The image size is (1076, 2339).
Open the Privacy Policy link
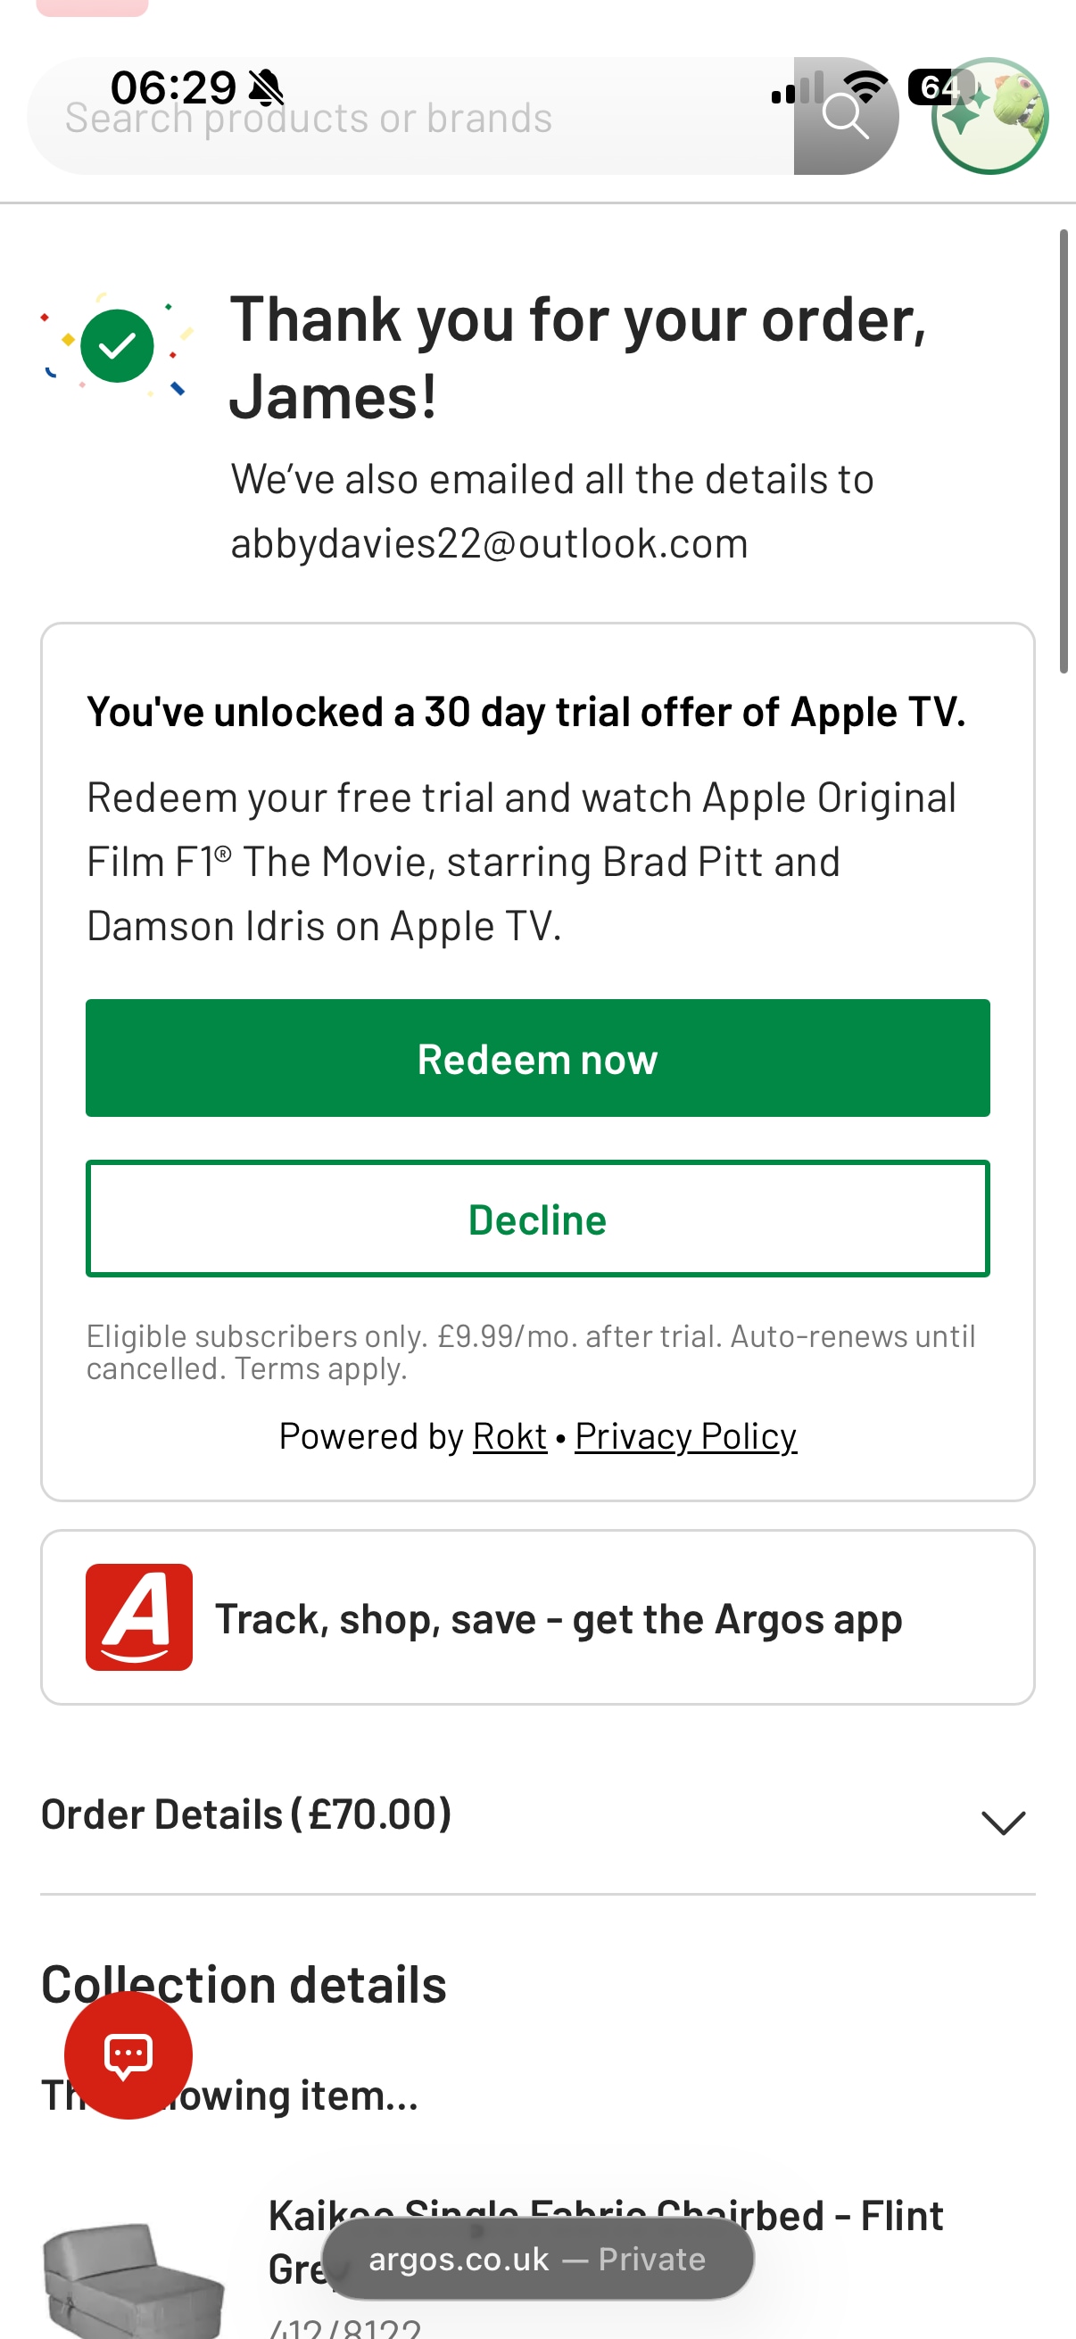685,1436
